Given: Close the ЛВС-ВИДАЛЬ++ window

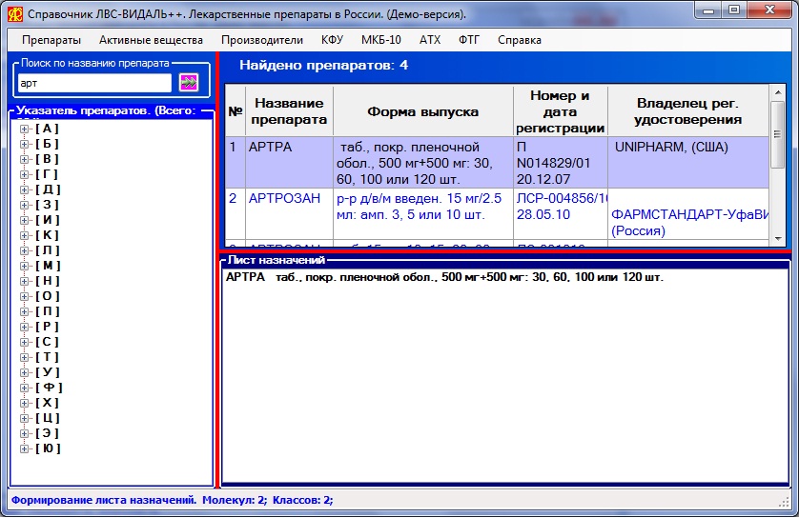Looking at the screenshot, I should 770,10.
